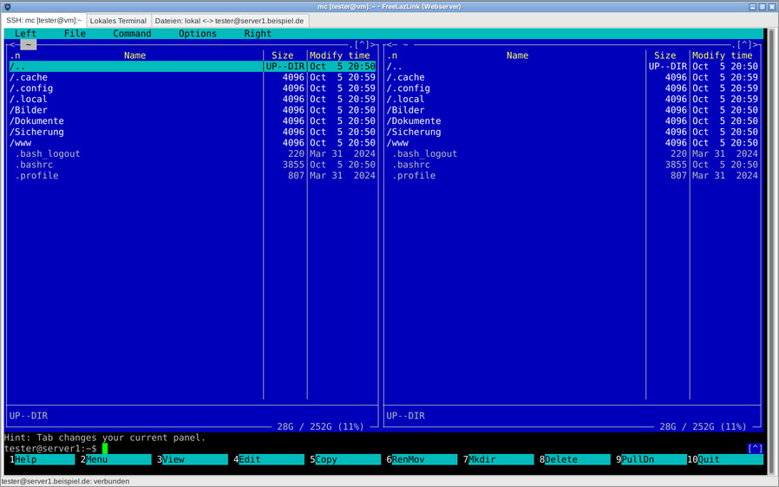Toggle left panel .n sort order indicator
The height and width of the screenshot is (487, 779).
pos(15,55)
